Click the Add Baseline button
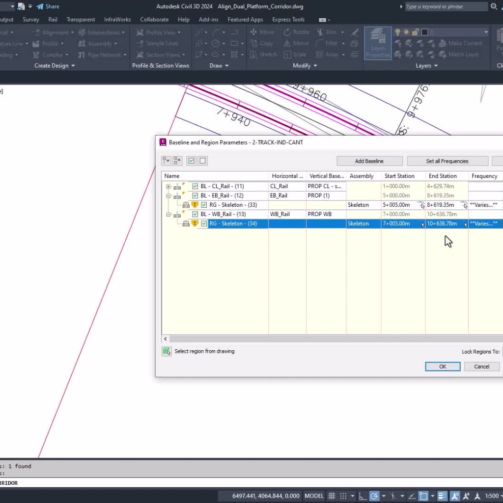The image size is (503, 503). click(369, 161)
